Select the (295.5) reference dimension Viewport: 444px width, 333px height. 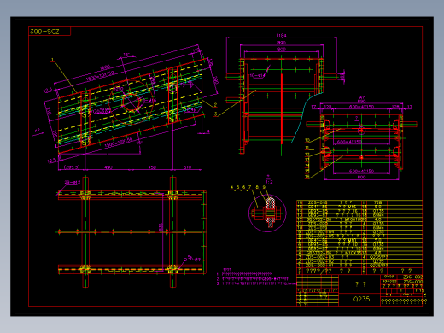point(72,167)
